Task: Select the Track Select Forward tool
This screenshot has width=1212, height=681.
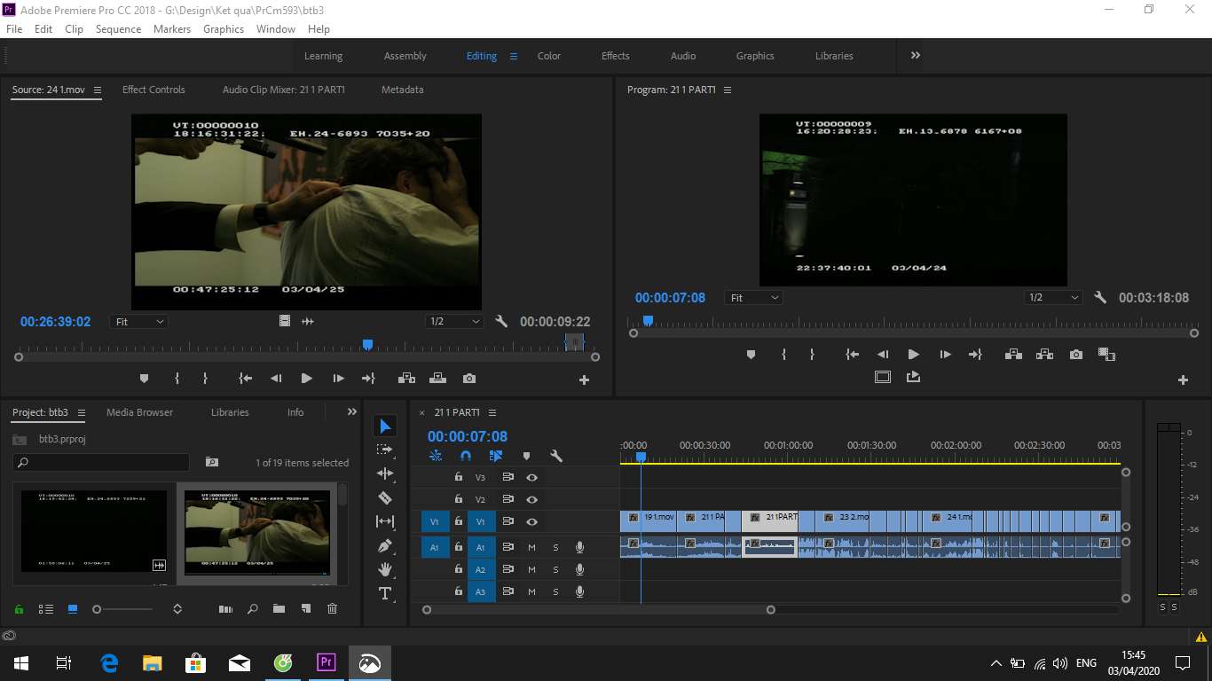Action: tap(385, 450)
